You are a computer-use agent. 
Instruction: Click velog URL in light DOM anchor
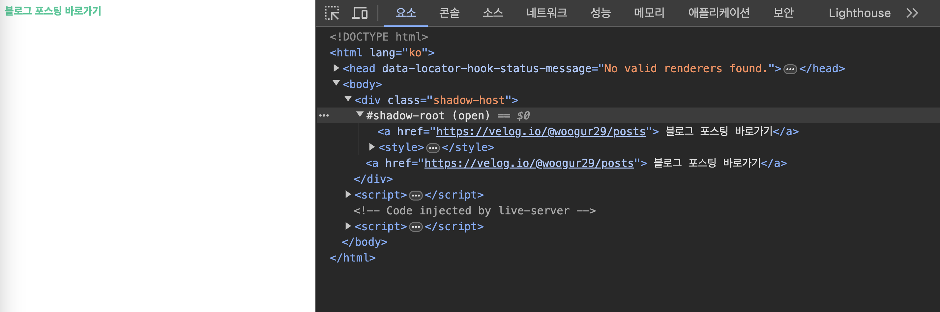click(x=529, y=163)
